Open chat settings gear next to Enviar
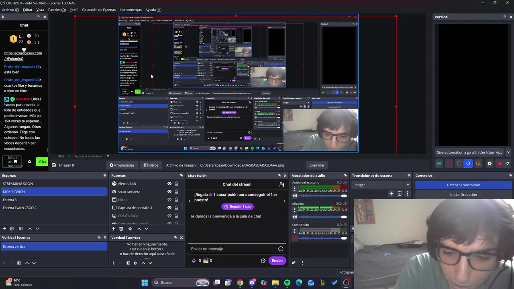Viewport: 514px width, 289px height. (x=263, y=261)
